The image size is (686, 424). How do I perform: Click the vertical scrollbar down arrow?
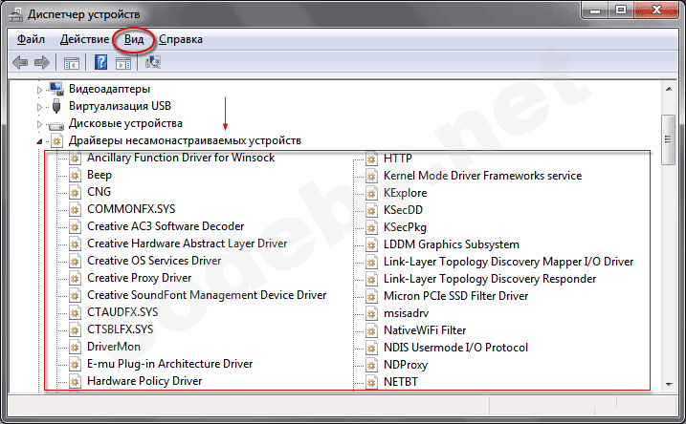point(669,385)
